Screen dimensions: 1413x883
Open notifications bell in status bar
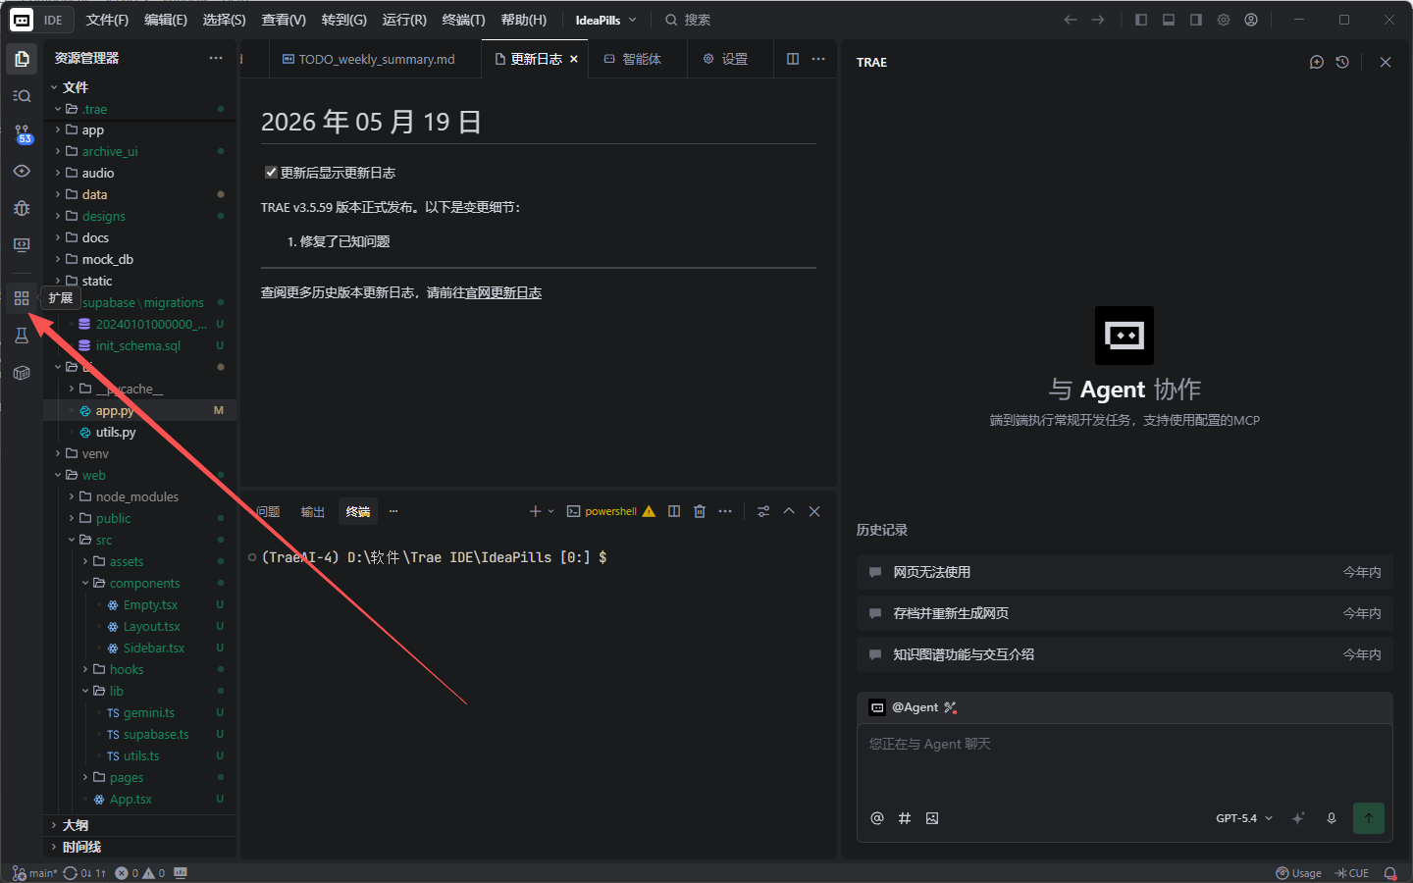pos(1390,873)
